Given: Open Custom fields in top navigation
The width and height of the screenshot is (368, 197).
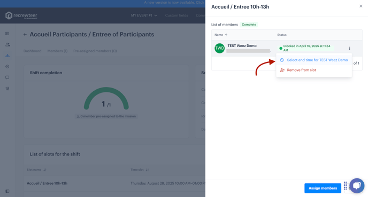Looking at the screenshot, I should pos(177,15).
